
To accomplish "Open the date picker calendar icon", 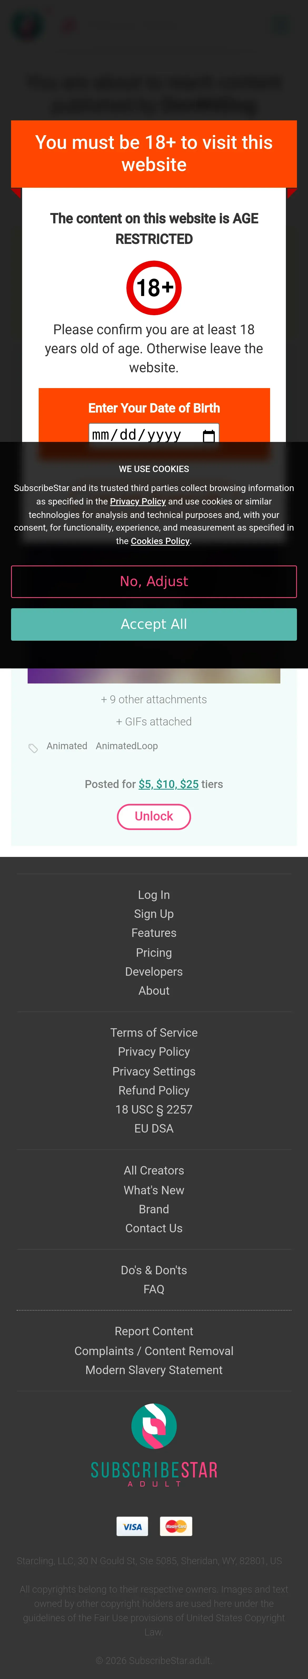I will click(x=208, y=435).
